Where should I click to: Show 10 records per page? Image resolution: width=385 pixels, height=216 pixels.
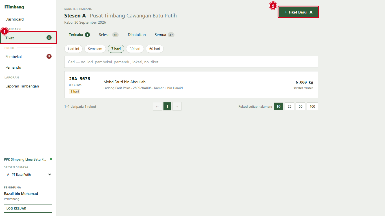coord(278,106)
